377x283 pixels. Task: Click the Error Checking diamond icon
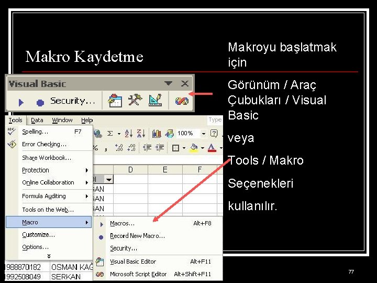(12, 144)
